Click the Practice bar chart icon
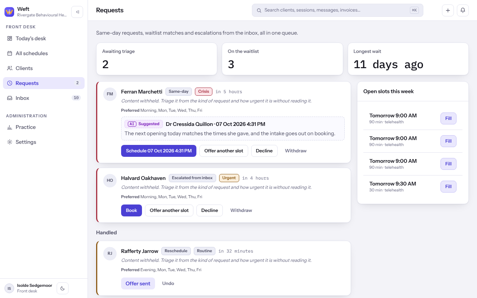 pyautogui.click(x=10, y=127)
